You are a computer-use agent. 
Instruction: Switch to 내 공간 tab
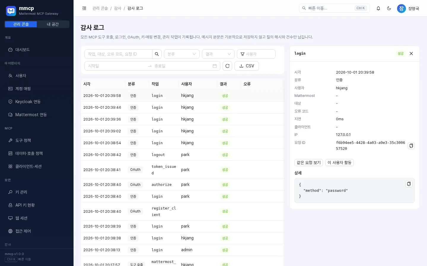point(53,24)
